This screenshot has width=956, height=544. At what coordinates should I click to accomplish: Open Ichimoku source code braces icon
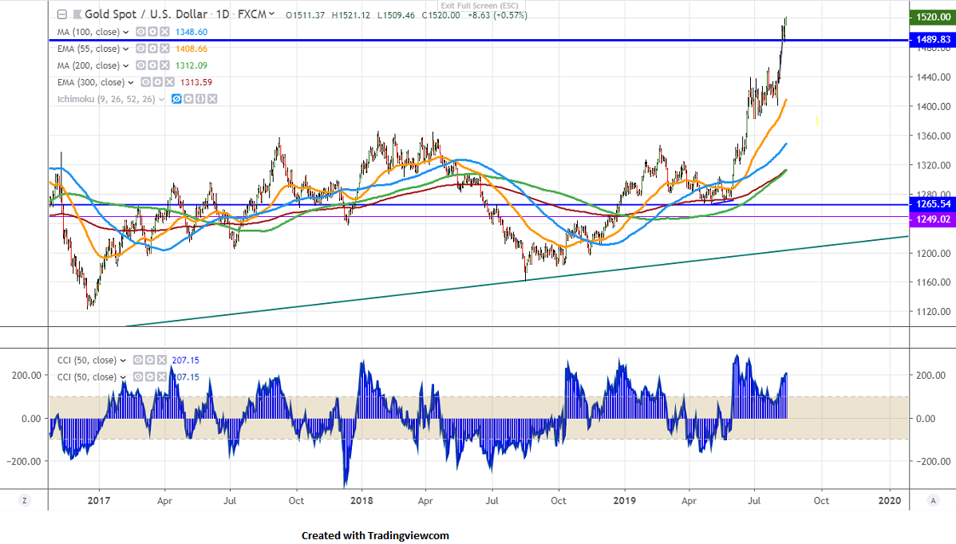pos(201,99)
